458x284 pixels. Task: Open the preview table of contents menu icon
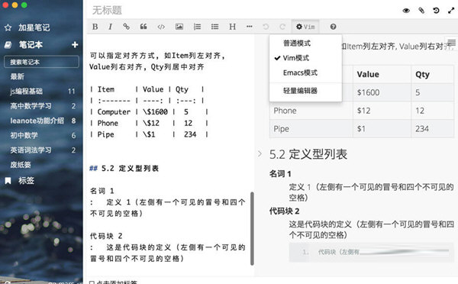tap(452, 42)
